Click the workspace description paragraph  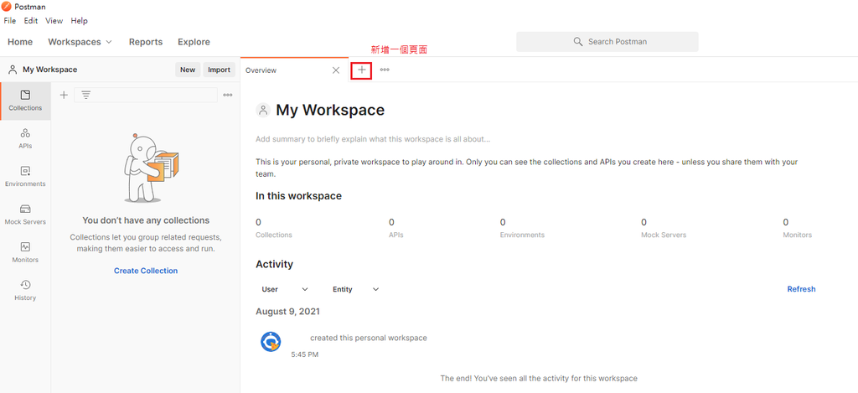(526, 168)
